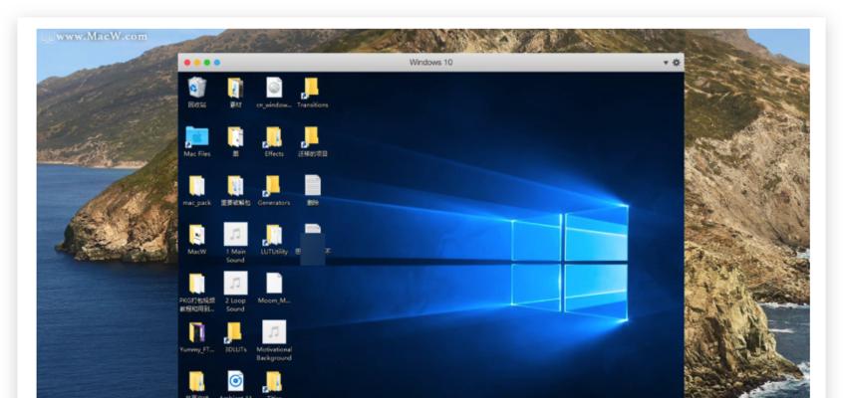
Task: Select the LUTUtility folder shortcut
Action: [274, 239]
